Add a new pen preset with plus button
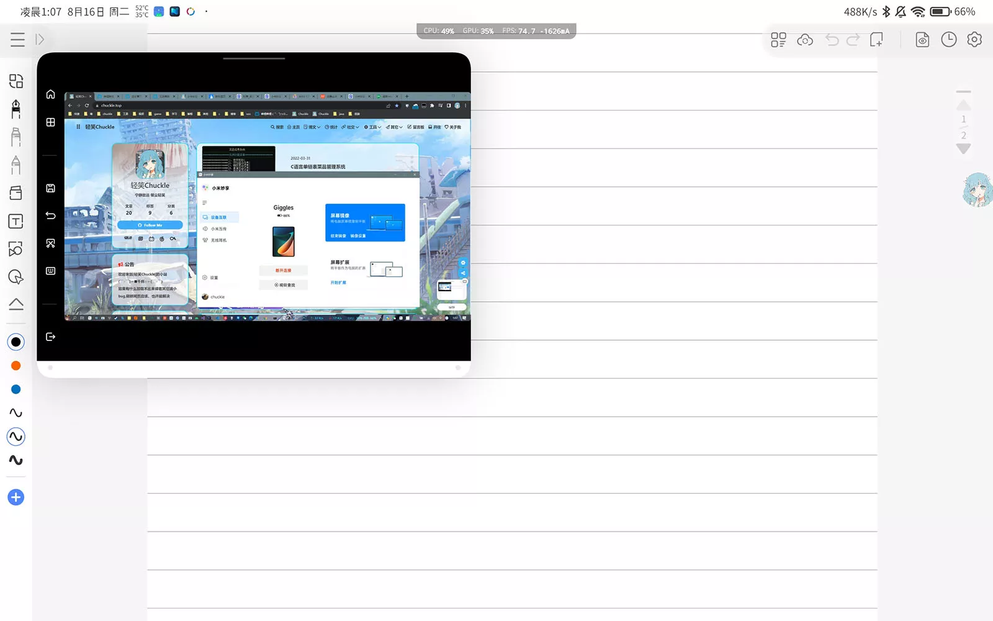This screenshot has width=993, height=621. coord(16,497)
